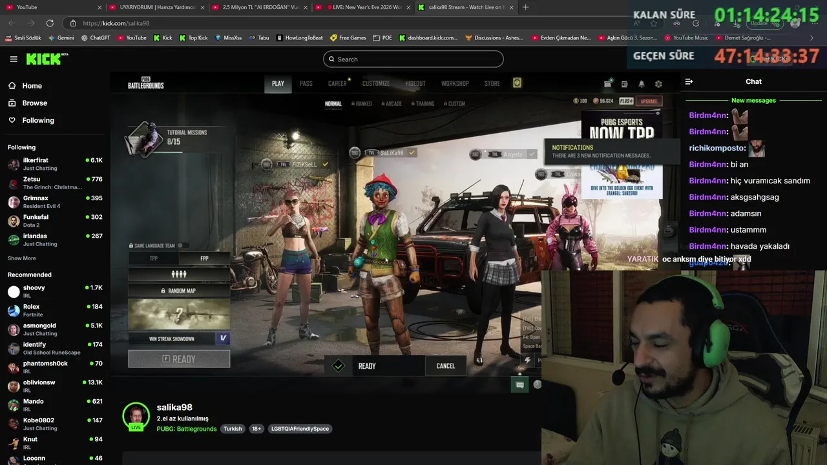827x465 pixels.
Task: Open the Following page via heart icon
Action: pos(31,120)
